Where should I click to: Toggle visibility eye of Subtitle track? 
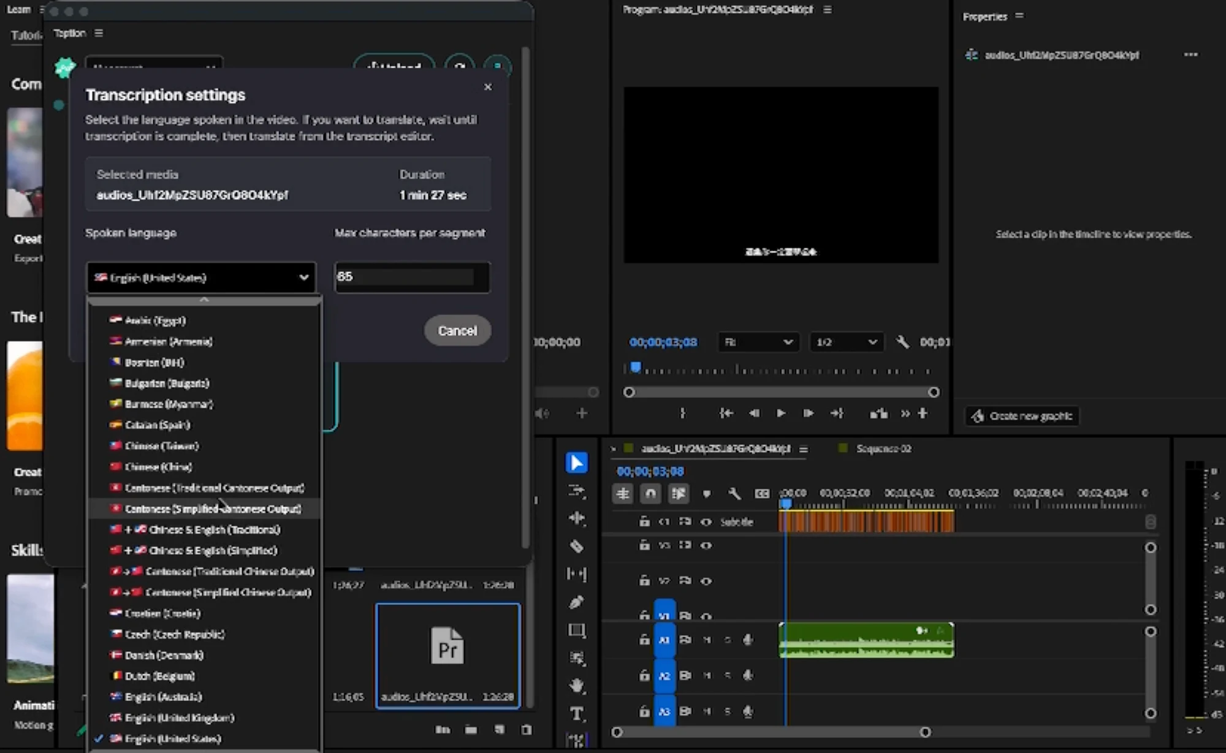[x=706, y=522]
